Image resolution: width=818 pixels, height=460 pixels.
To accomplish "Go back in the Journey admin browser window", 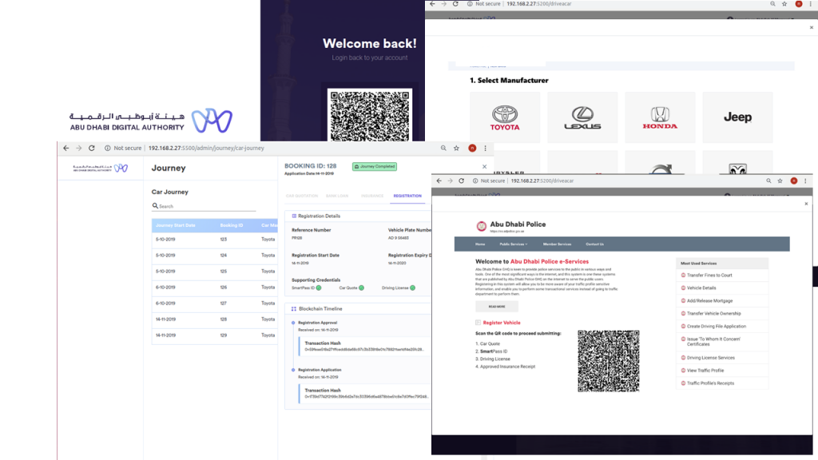I will pos(66,148).
